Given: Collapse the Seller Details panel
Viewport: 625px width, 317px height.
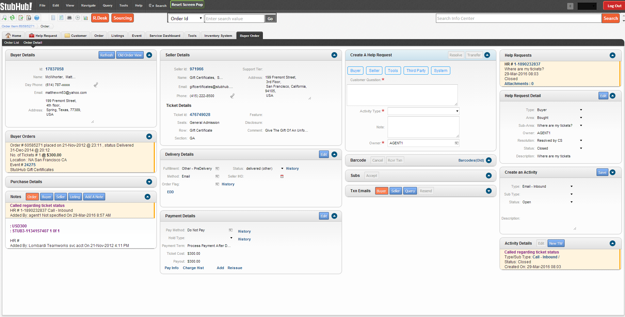Looking at the screenshot, I should coord(334,55).
